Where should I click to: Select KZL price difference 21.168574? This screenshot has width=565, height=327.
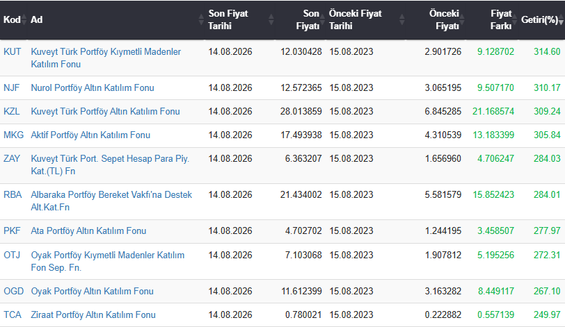click(x=493, y=111)
